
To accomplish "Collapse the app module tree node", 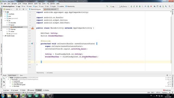I will (x=3, y=12).
